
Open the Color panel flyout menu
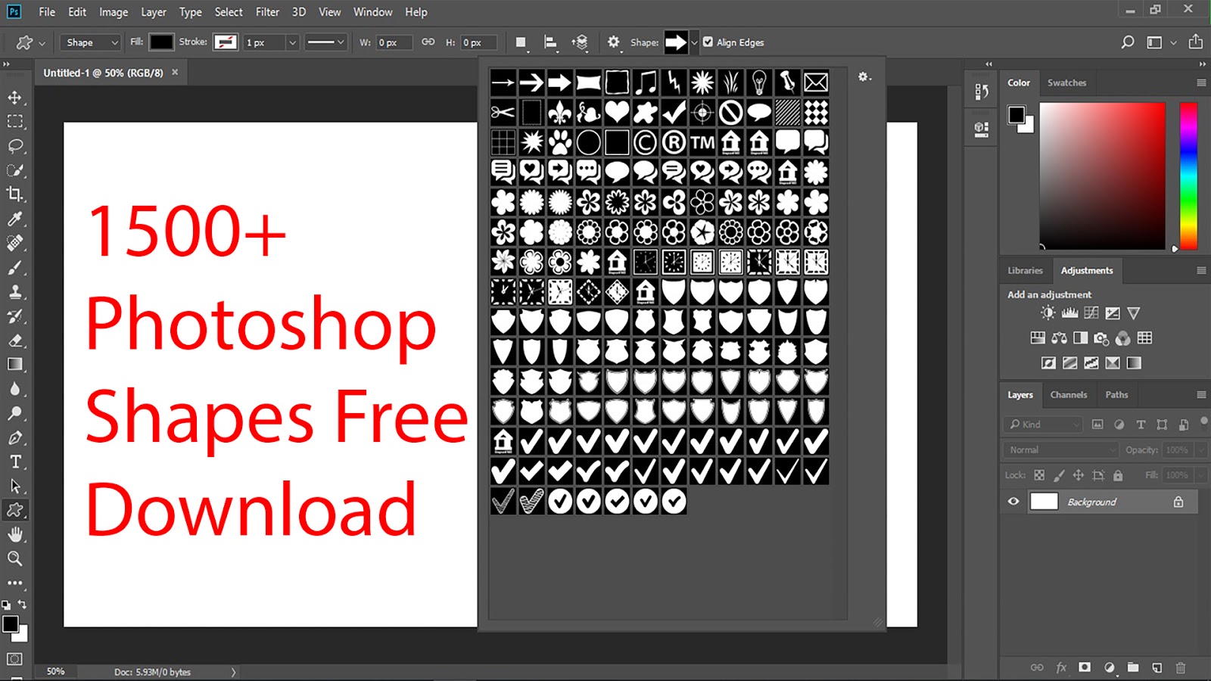tap(1201, 82)
